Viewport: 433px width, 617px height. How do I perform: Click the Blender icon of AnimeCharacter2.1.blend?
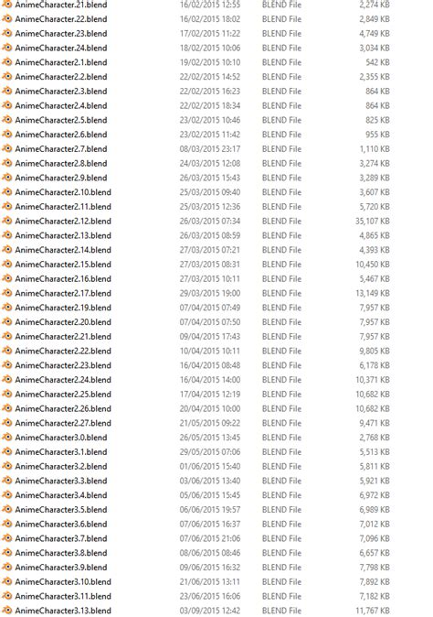click(6, 62)
